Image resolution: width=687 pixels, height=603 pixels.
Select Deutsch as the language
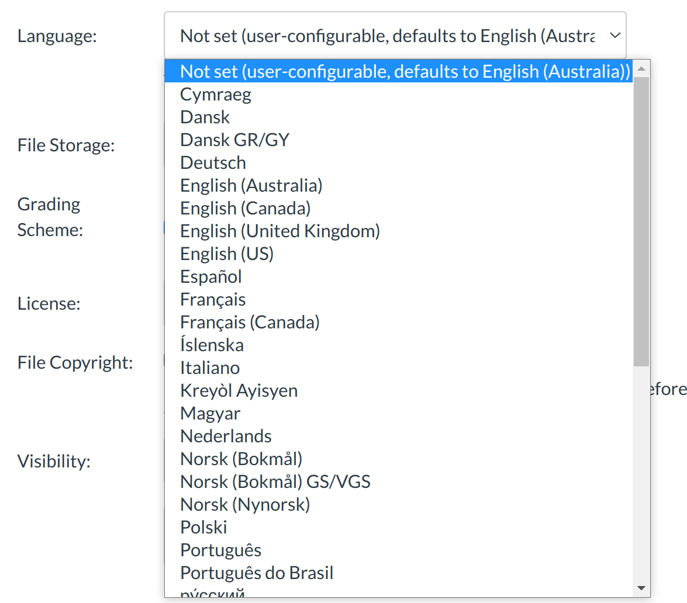213,162
